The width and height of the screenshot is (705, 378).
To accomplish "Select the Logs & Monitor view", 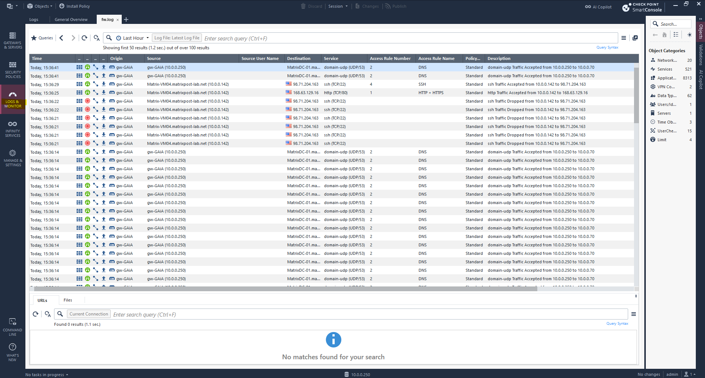I will (x=13, y=99).
